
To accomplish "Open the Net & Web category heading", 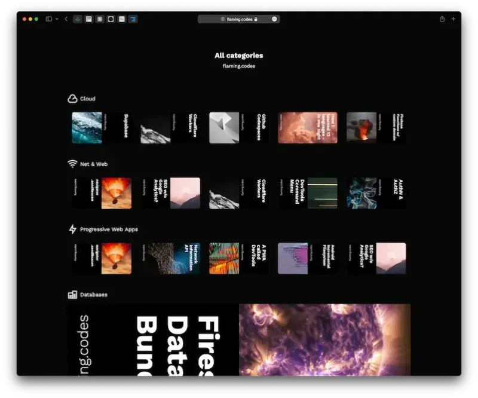I will click(94, 164).
